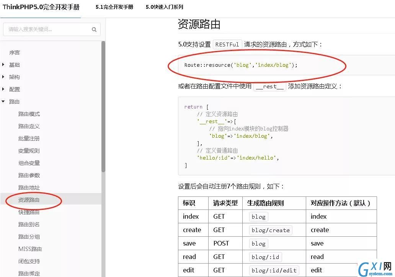Focus the keyword search input field

(x=52, y=29)
